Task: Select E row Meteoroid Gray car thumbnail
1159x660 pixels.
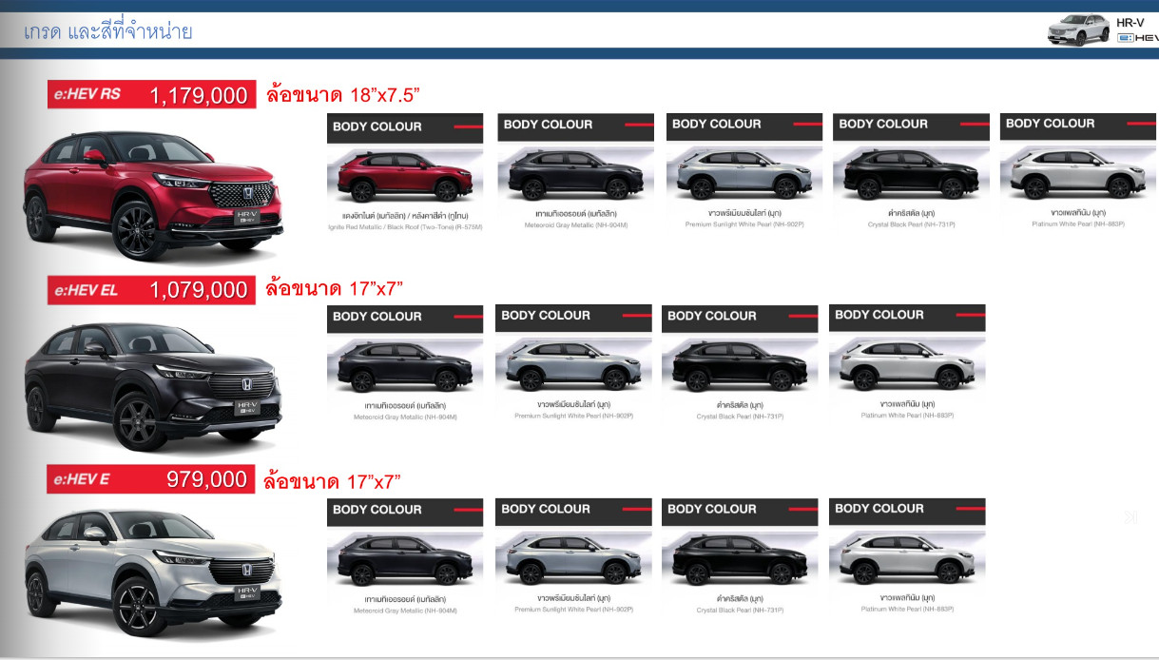Action: (x=405, y=561)
